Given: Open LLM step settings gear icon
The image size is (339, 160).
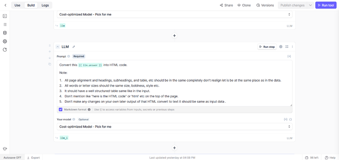Looking at the screenshot, I should (x=281, y=47).
